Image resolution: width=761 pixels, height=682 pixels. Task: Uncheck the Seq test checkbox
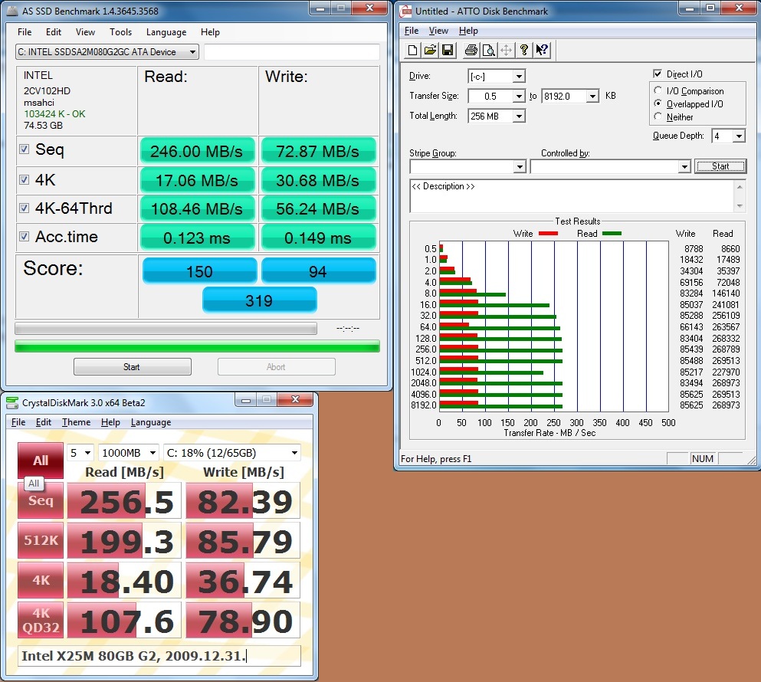coord(24,149)
